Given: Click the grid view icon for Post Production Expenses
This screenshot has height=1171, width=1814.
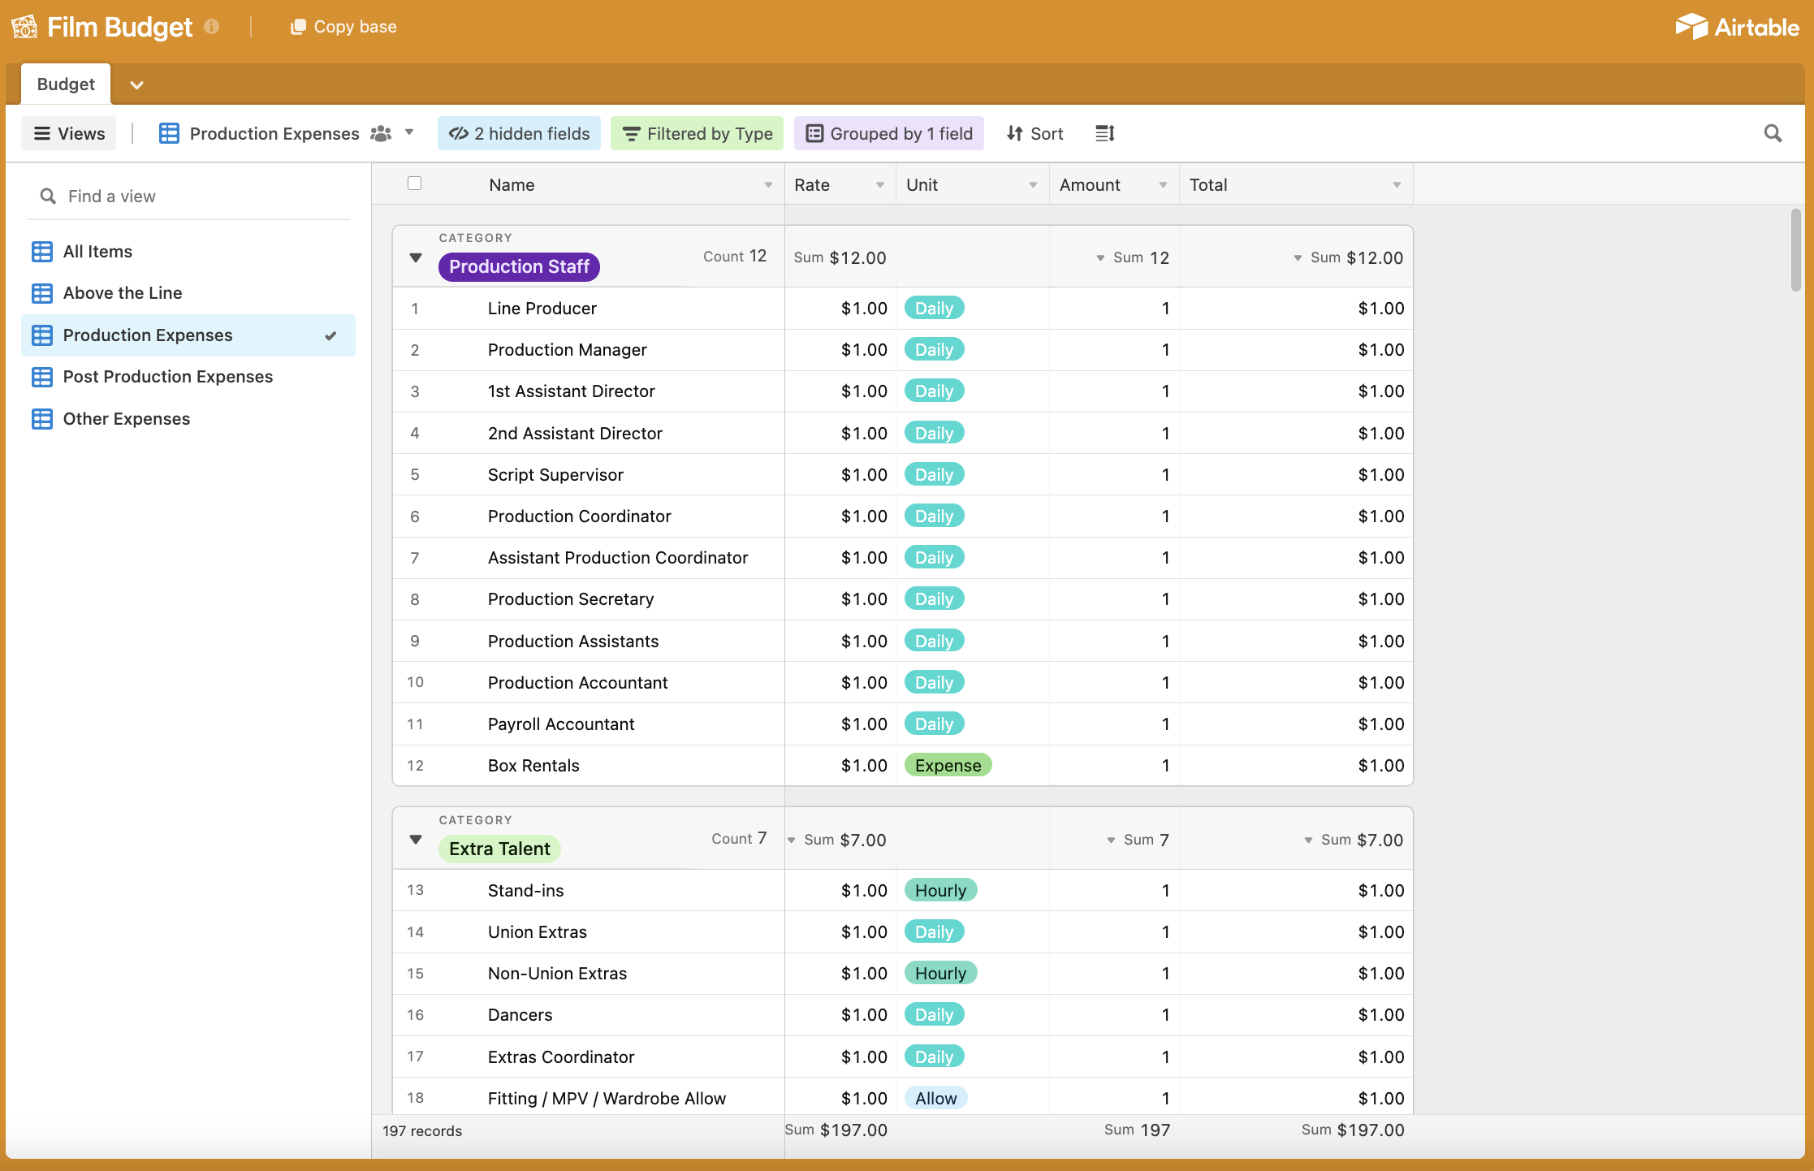Looking at the screenshot, I should point(41,377).
